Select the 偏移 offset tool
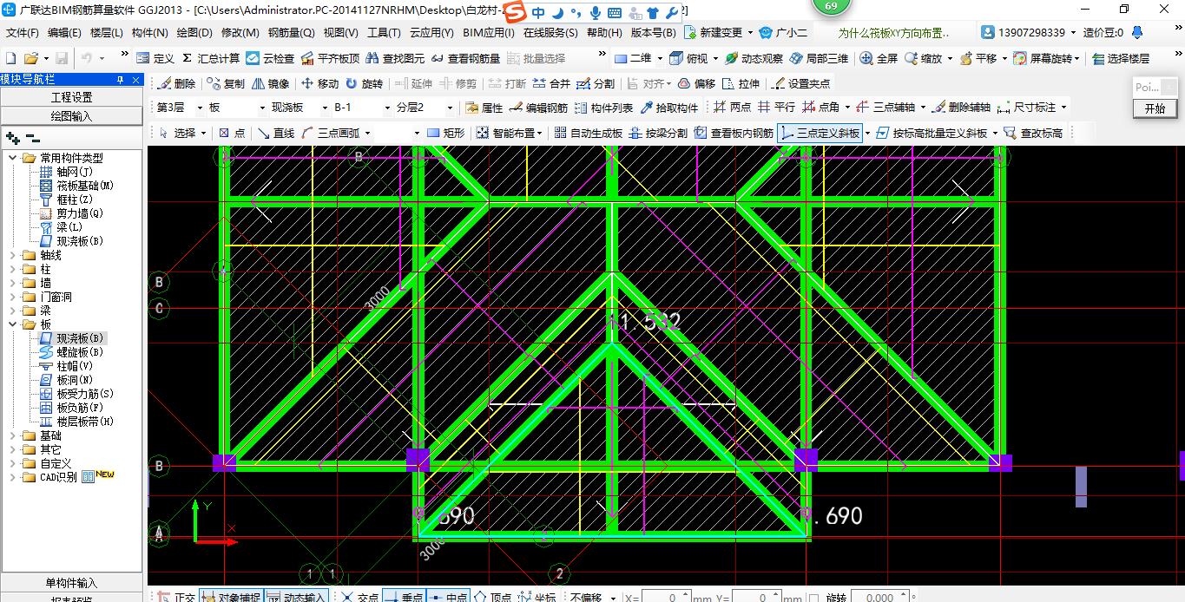Screen dimensions: 1185x602 [696, 83]
